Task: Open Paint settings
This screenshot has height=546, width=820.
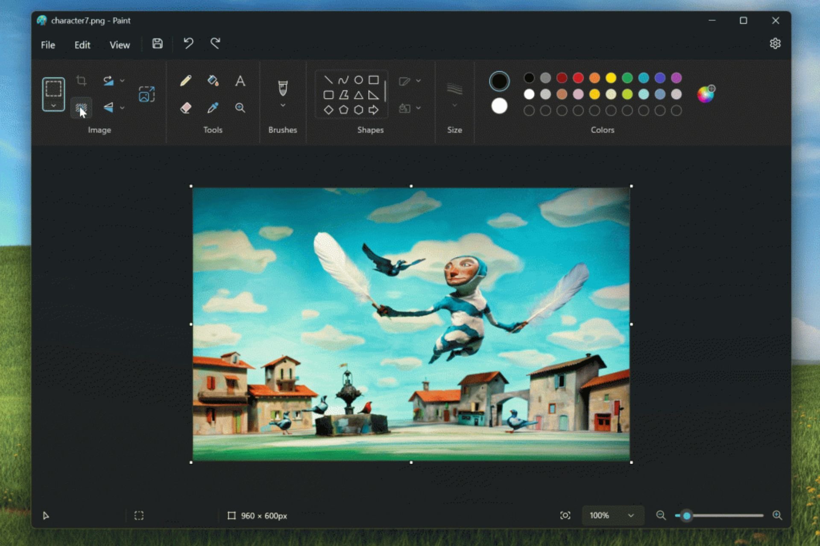Action: click(776, 43)
